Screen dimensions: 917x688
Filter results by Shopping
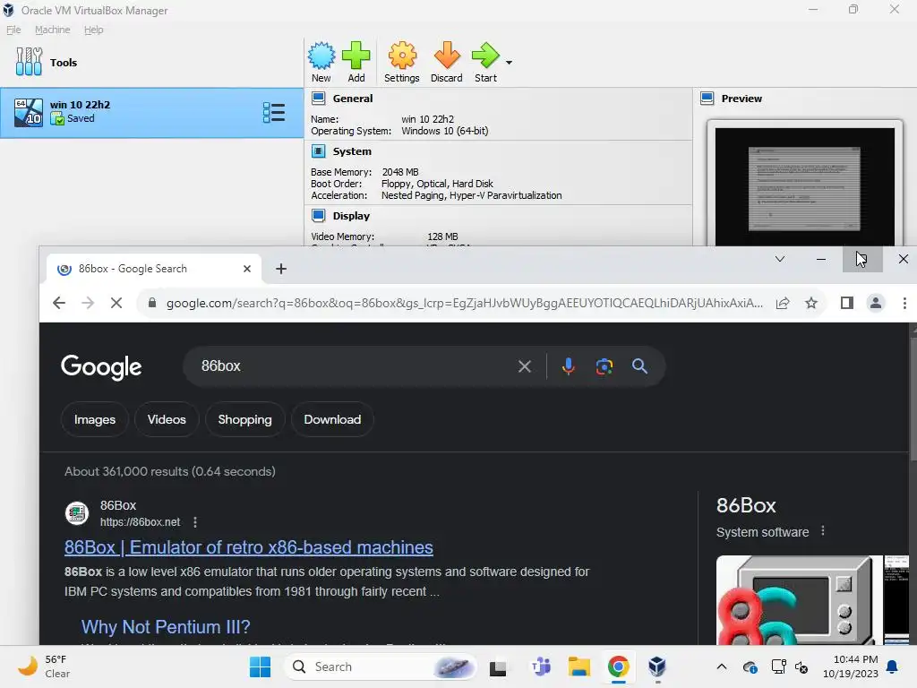245,419
